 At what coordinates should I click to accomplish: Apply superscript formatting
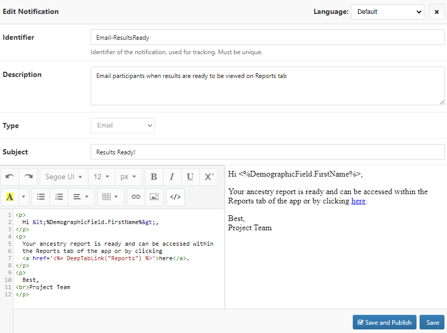208,177
